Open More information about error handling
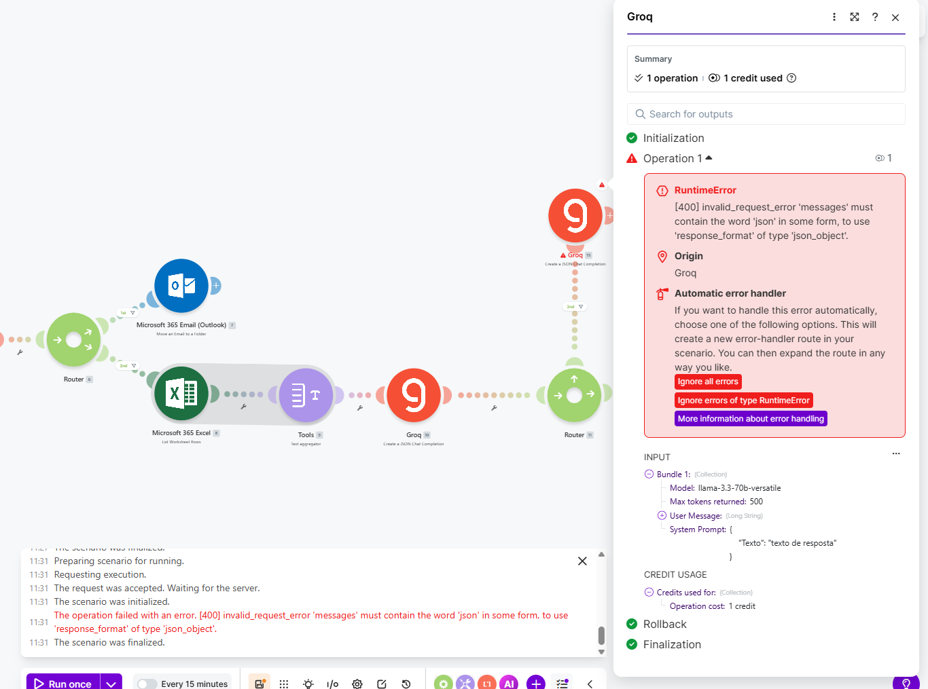Viewport: 928px width, 689px height. click(x=751, y=419)
